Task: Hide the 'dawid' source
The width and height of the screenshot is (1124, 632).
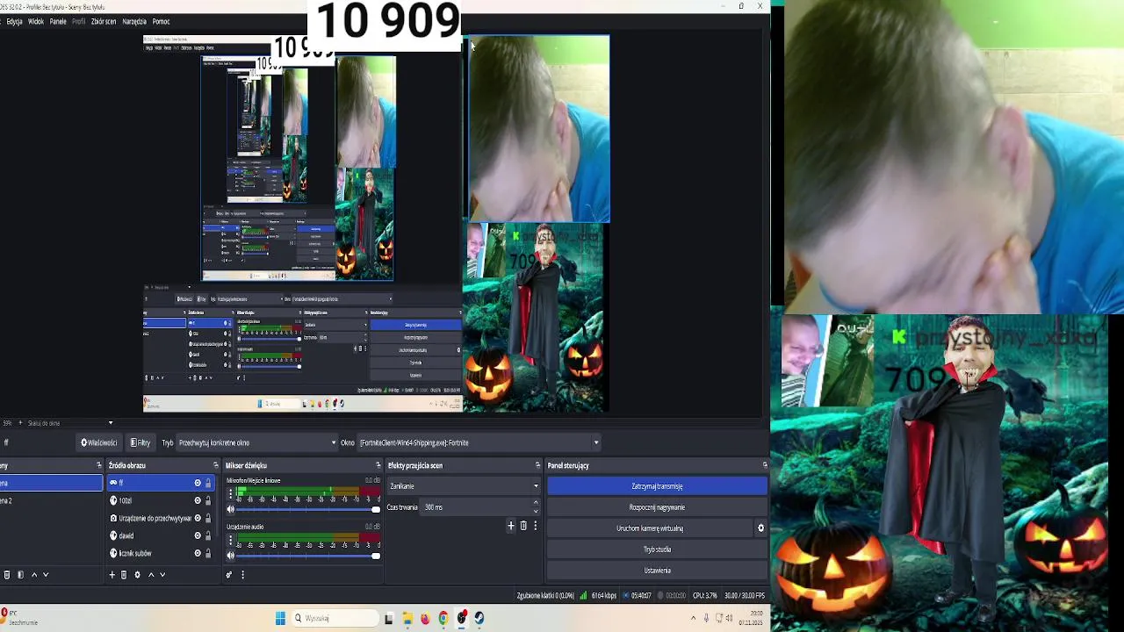Action: coord(198,535)
